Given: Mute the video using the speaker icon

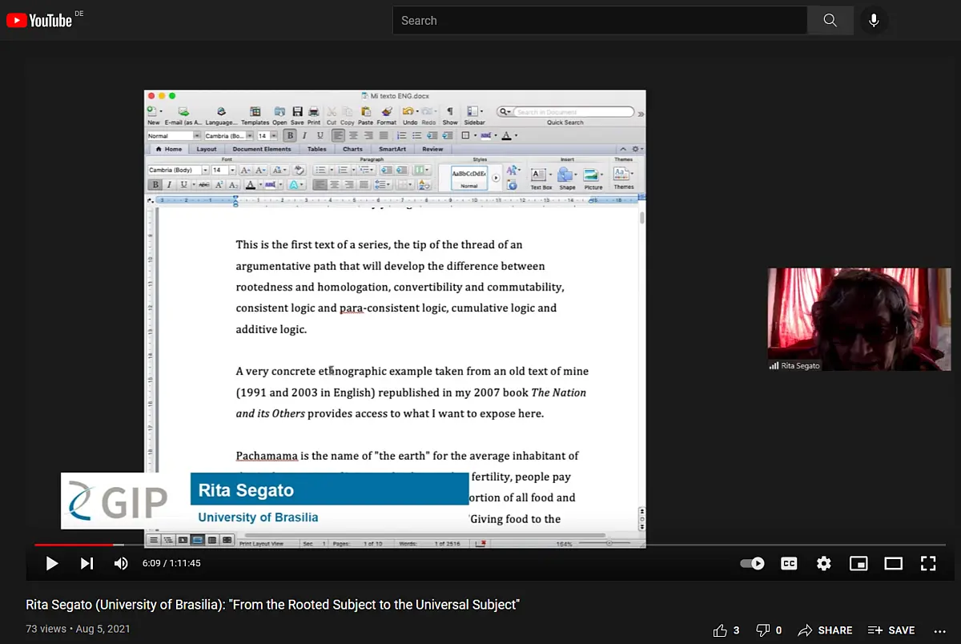Looking at the screenshot, I should click(121, 563).
